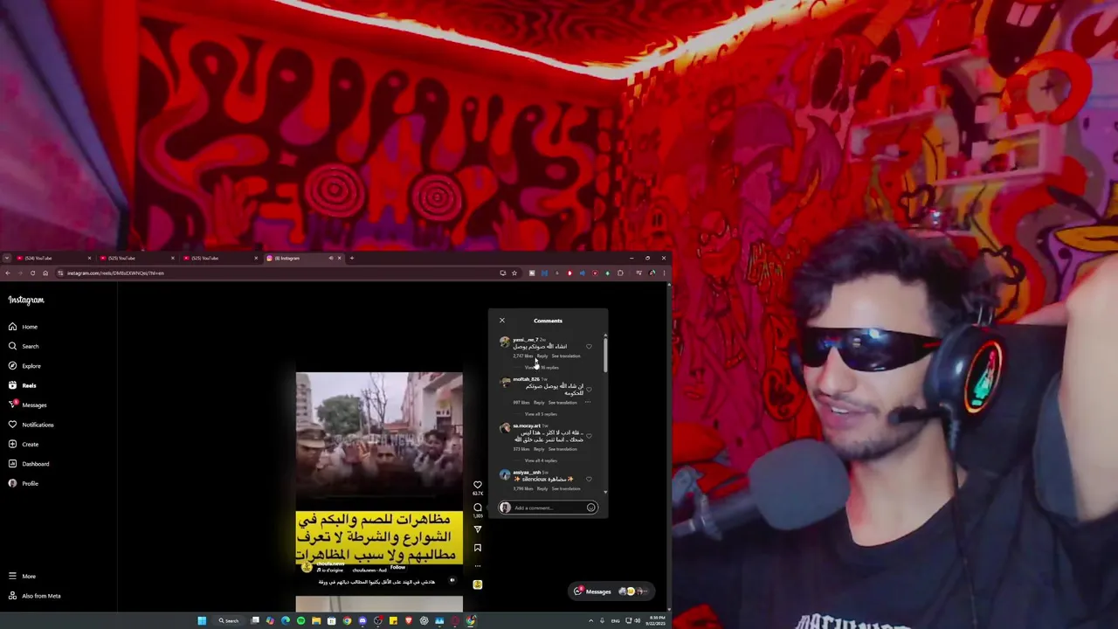Viewport: 1118px width, 629px height.
Task: Open Windows Start menu
Action: (202, 621)
